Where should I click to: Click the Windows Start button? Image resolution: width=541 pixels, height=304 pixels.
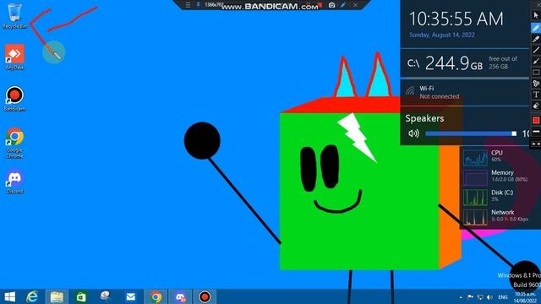tap(10, 296)
